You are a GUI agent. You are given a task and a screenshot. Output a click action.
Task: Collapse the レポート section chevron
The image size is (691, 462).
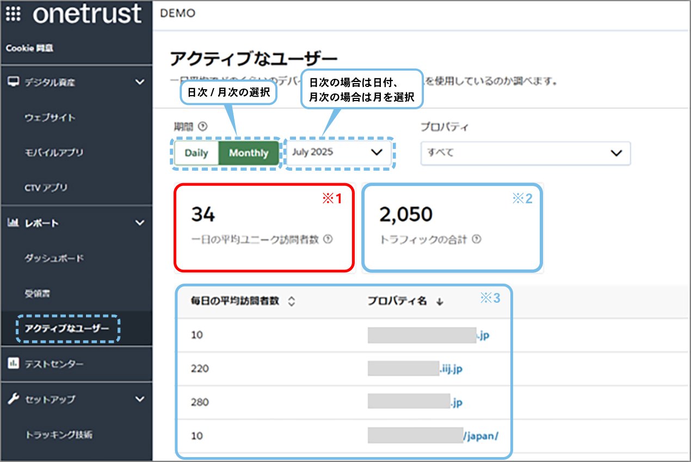[140, 223]
